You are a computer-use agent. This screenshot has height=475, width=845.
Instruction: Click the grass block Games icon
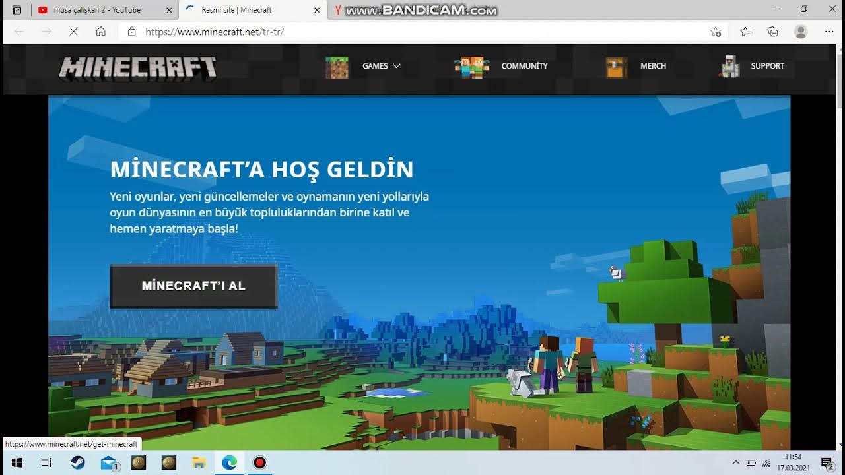tap(337, 67)
